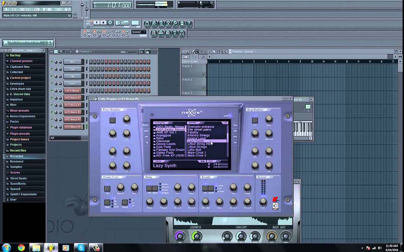
Task: Toggle the Filter Modifier on button
Action: tap(112, 120)
